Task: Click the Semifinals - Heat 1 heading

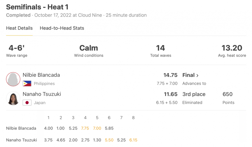Action: coord(37,7)
